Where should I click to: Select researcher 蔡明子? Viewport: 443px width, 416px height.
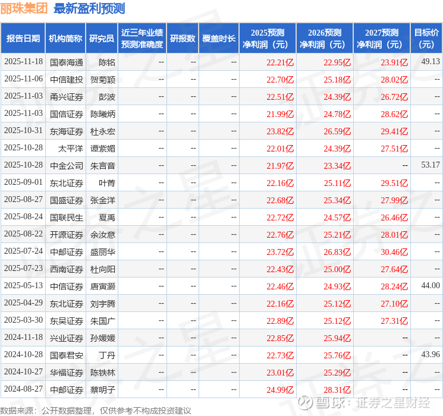click(x=102, y=390)
